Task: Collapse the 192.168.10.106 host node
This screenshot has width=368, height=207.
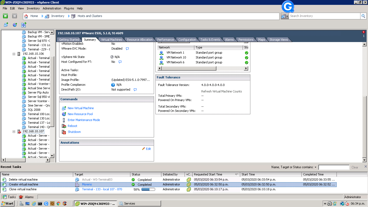Action: pos(14,54)
